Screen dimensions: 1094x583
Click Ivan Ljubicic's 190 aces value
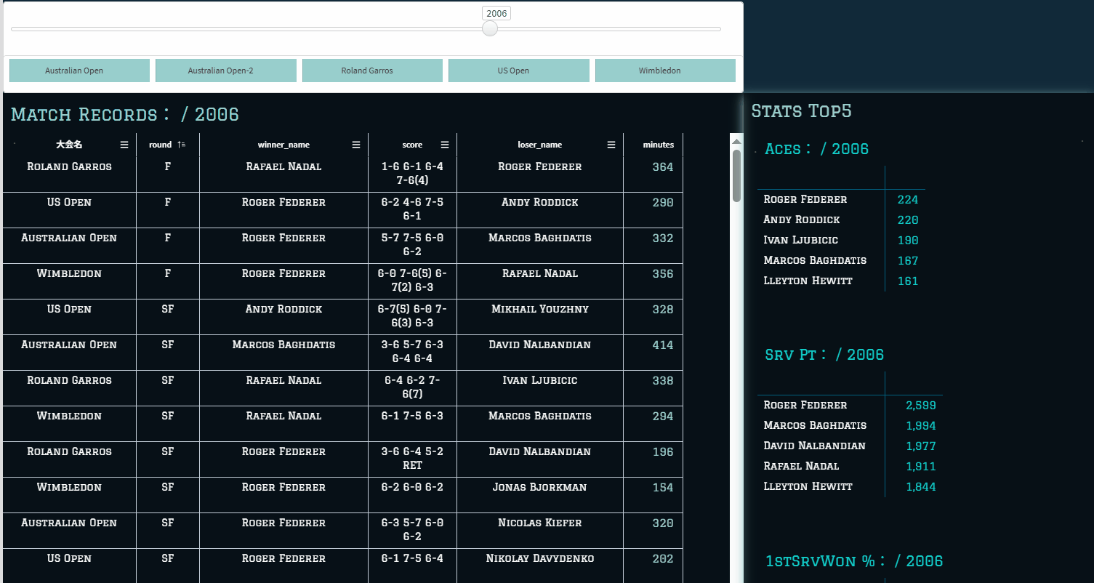click(908, 241)
